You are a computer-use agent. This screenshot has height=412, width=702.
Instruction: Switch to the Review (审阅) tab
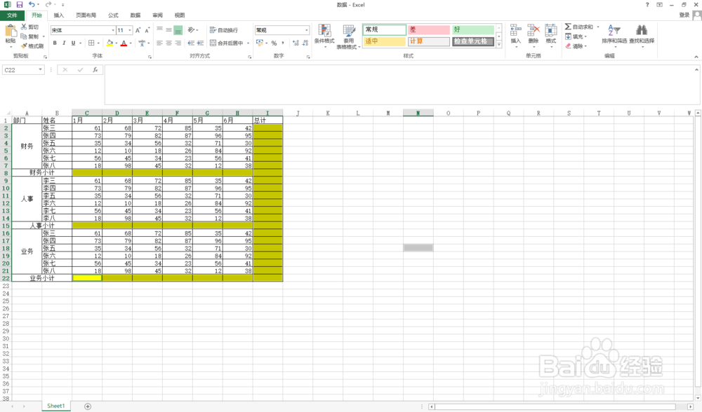coord(157,15)
